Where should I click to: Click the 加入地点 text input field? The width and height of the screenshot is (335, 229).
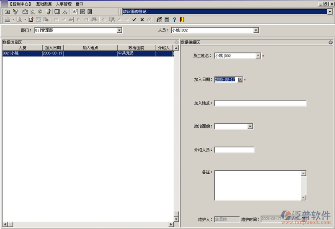click(x=260, y=103)
